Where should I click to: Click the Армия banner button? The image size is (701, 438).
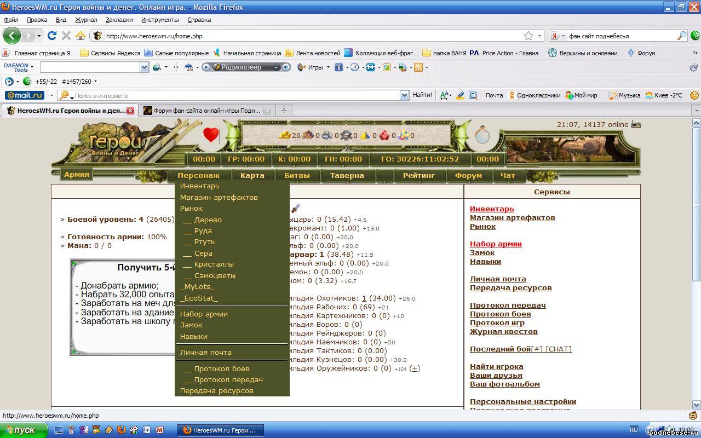(x=76, y=175)
